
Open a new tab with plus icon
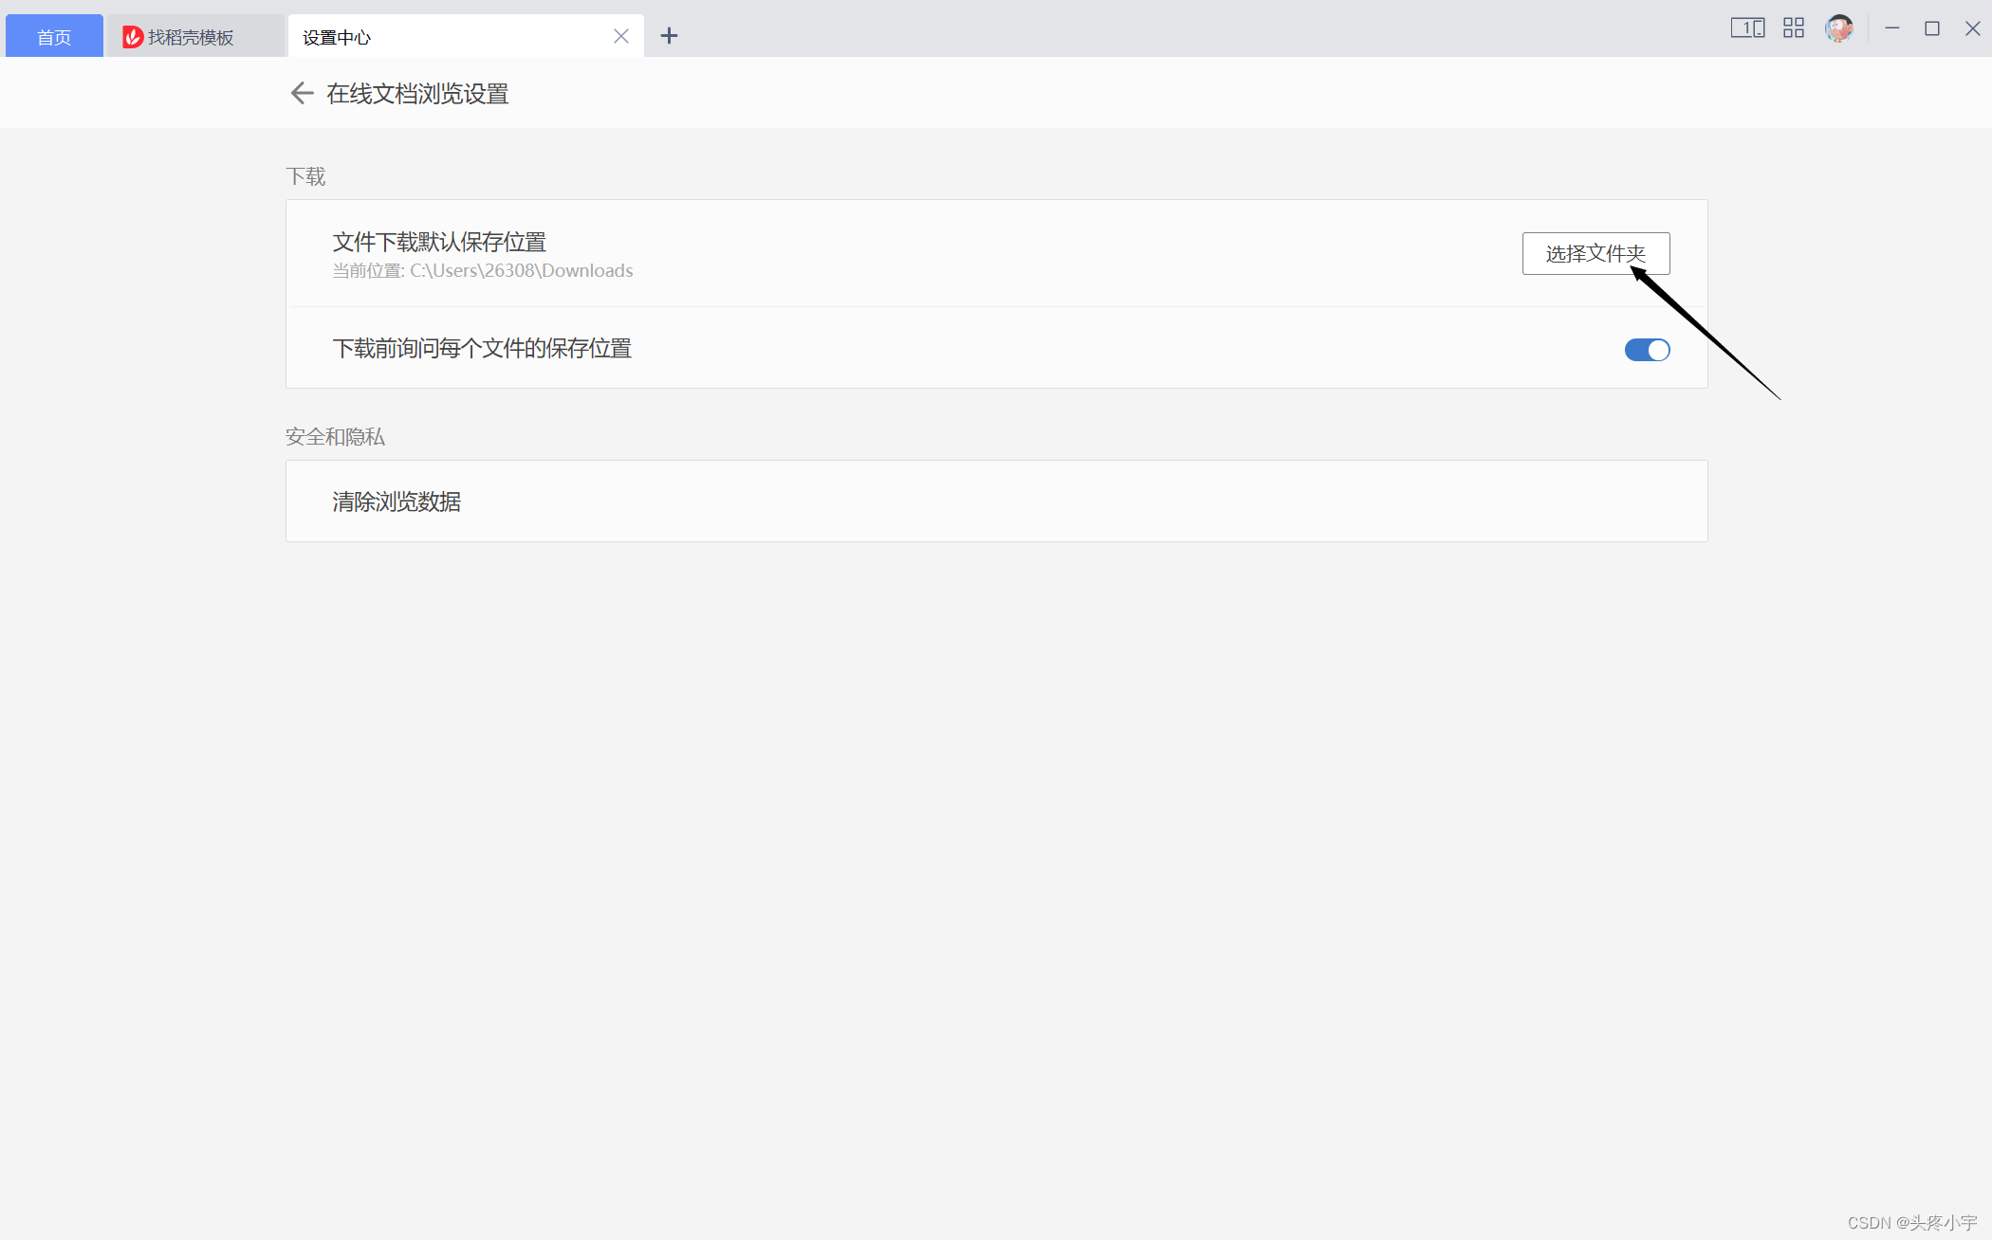pos(669,36)
